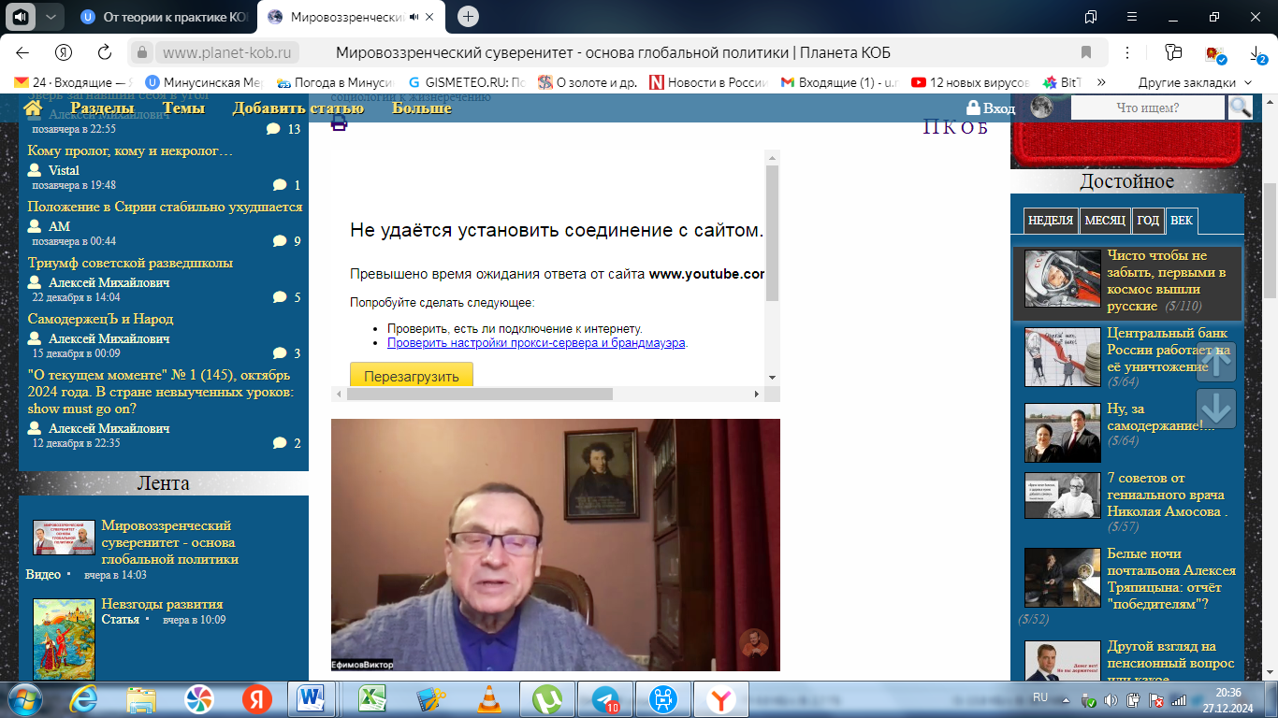This screenshot has width=1278, height=718.
Task: Open the Больше menu
Action: click(422, 108)
